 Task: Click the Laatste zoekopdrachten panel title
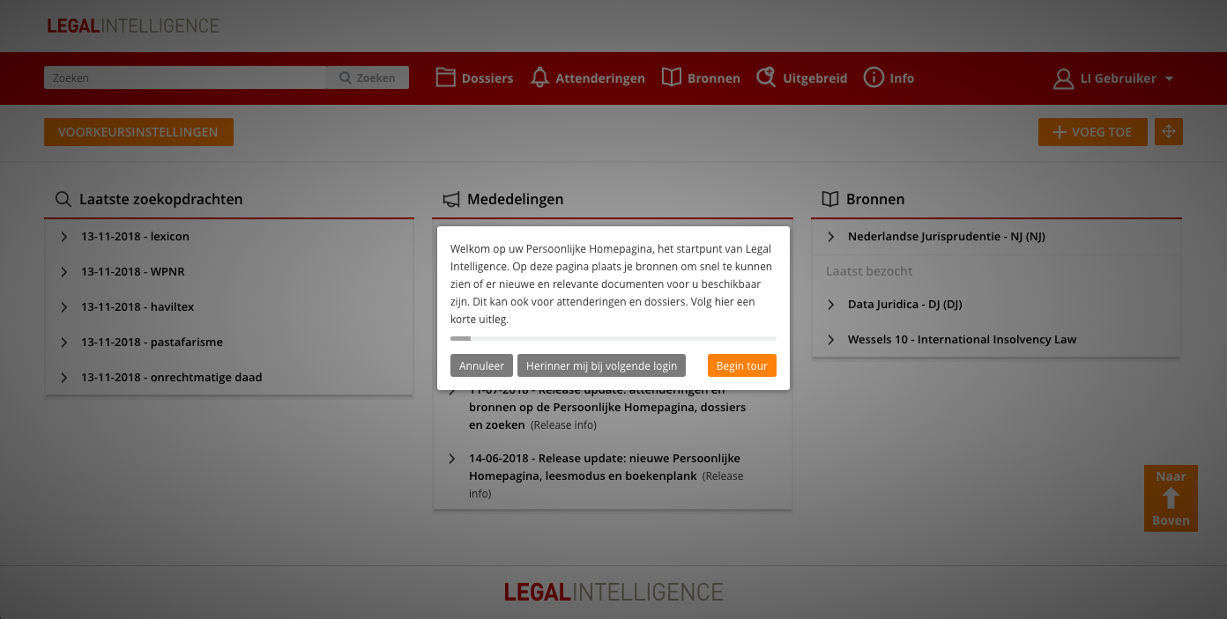pyautogui.click(x=161, y=199)
